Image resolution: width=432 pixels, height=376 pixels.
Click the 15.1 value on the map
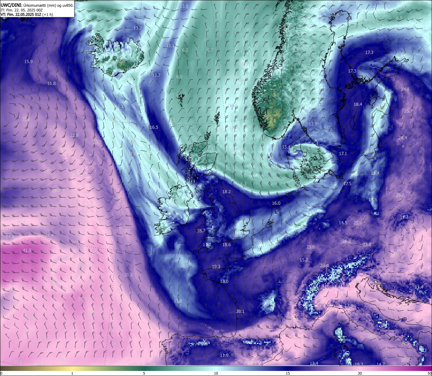(286, 147)
